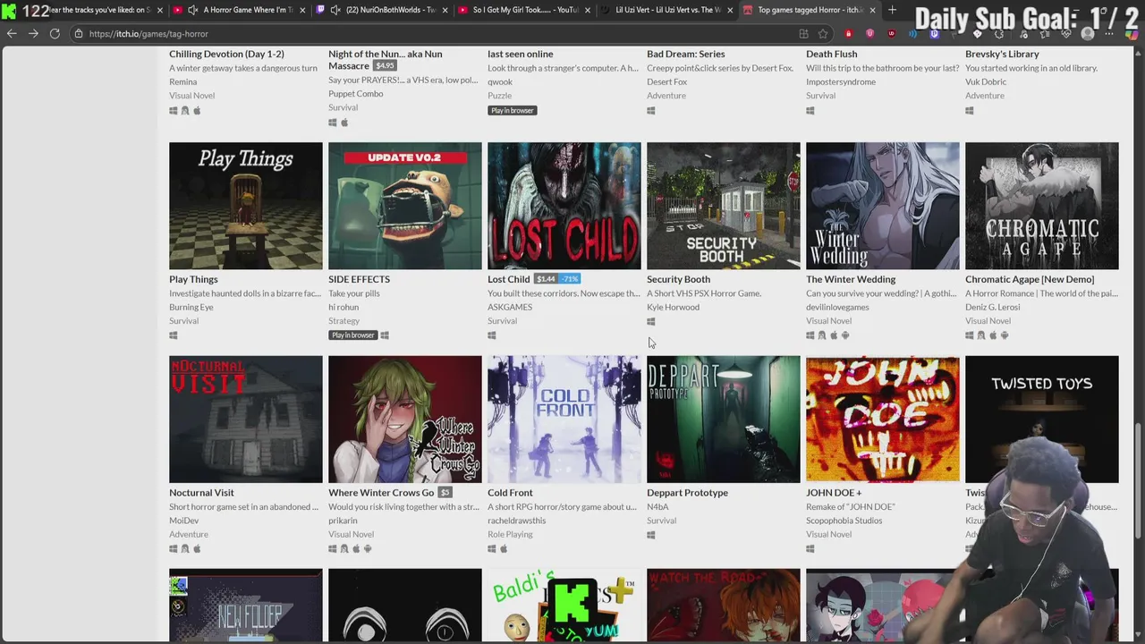
Task: Unmute the NuriOnBothWorlds tab speaker icon
Action: point(335,10)
